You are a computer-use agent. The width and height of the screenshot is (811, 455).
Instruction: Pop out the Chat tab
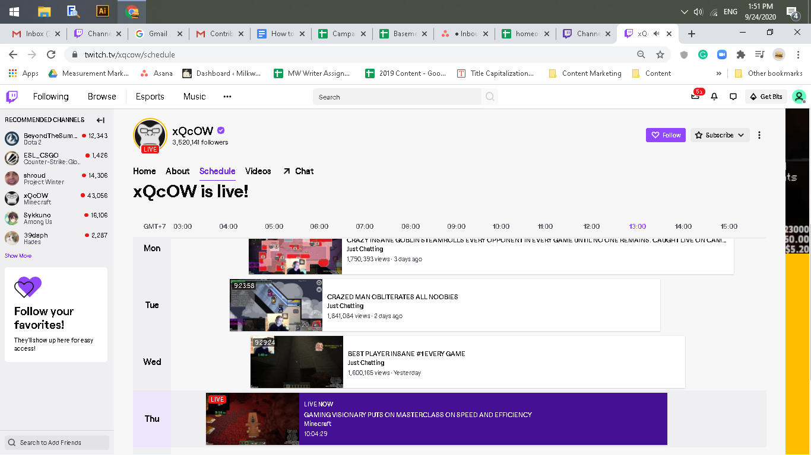click(298, 171)
